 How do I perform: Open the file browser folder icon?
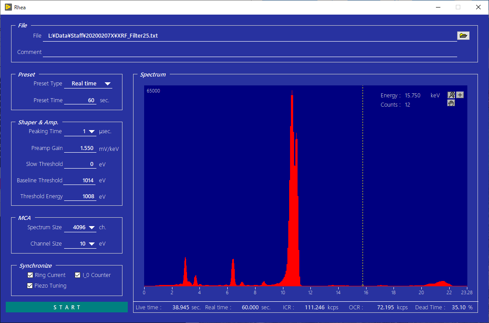pyautogui.click(x=463, y=35)
